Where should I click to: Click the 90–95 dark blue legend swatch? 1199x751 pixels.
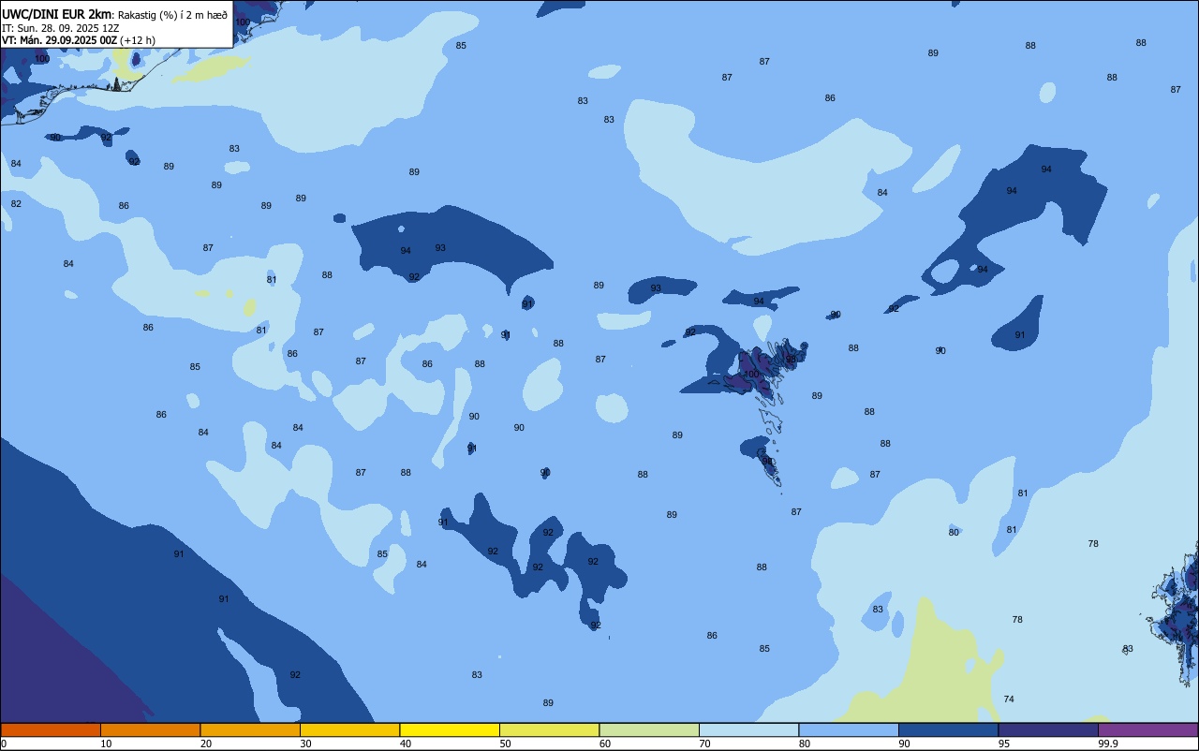click(948, 729)
